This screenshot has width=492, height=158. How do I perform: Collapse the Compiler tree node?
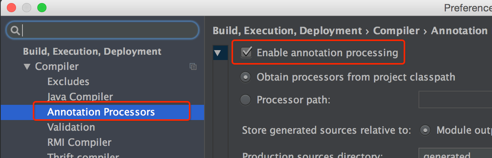27,66
